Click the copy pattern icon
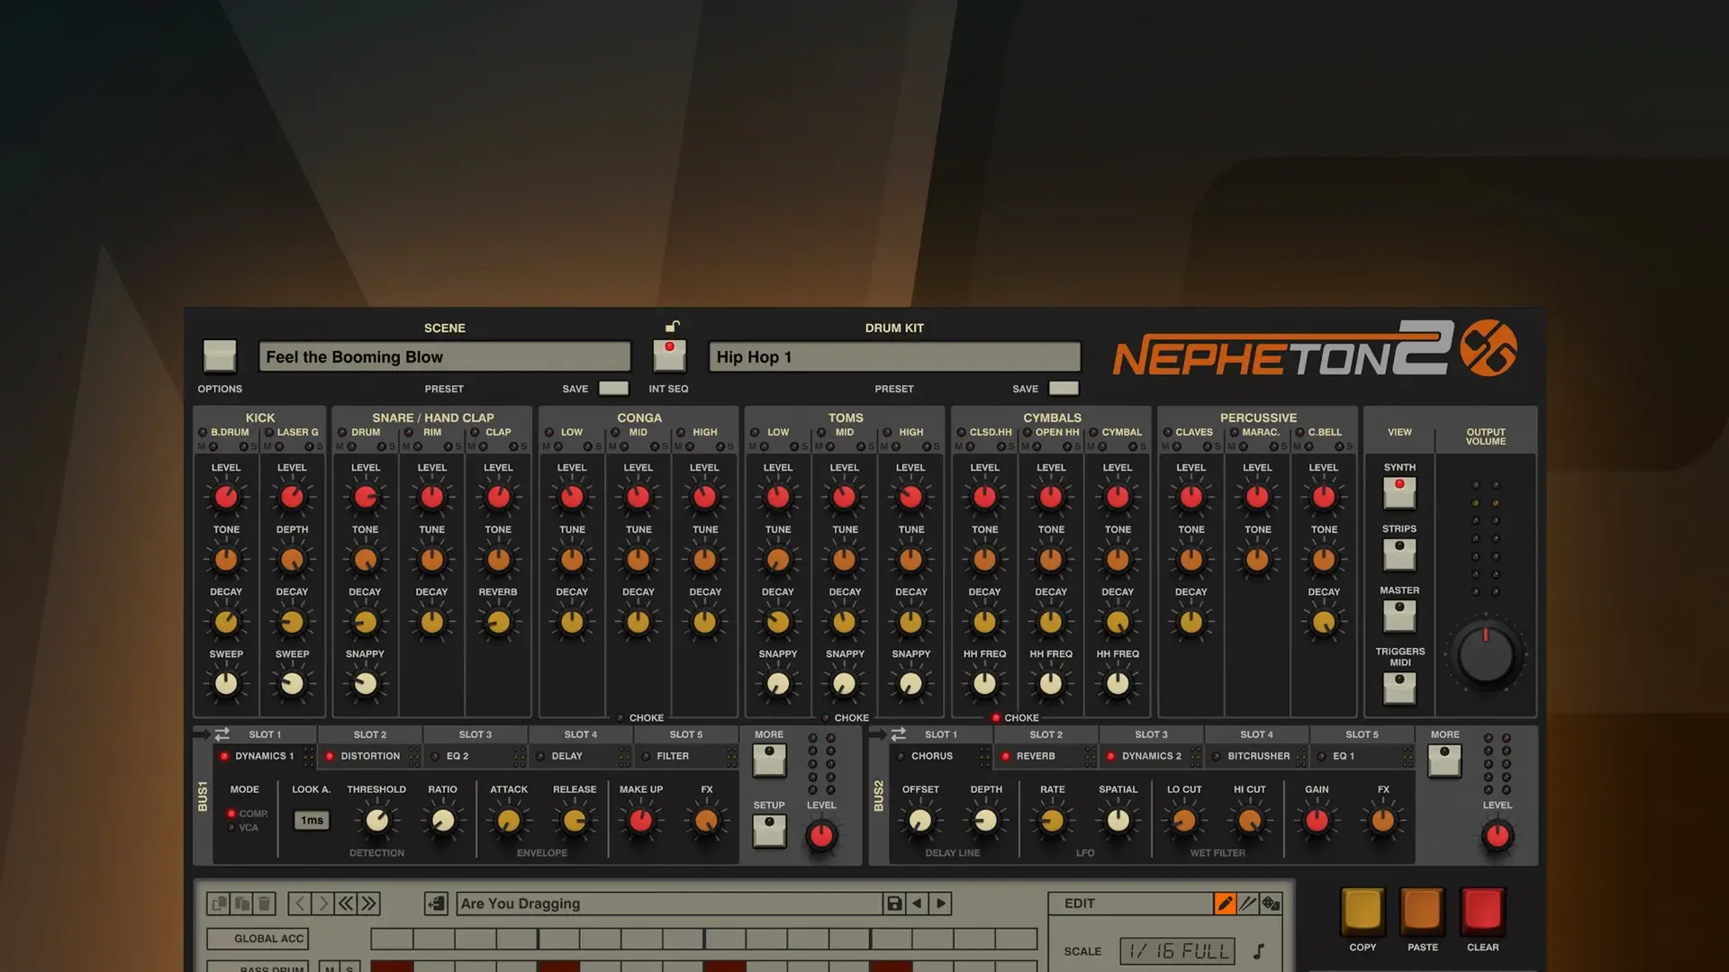1729x972 pixels. click(x=219, y=903)
